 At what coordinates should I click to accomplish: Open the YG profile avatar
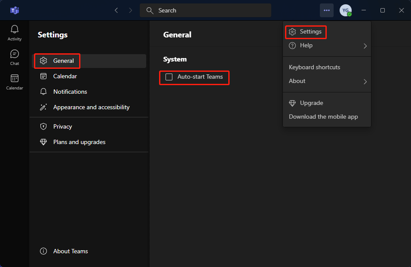[x=346, y=10]
